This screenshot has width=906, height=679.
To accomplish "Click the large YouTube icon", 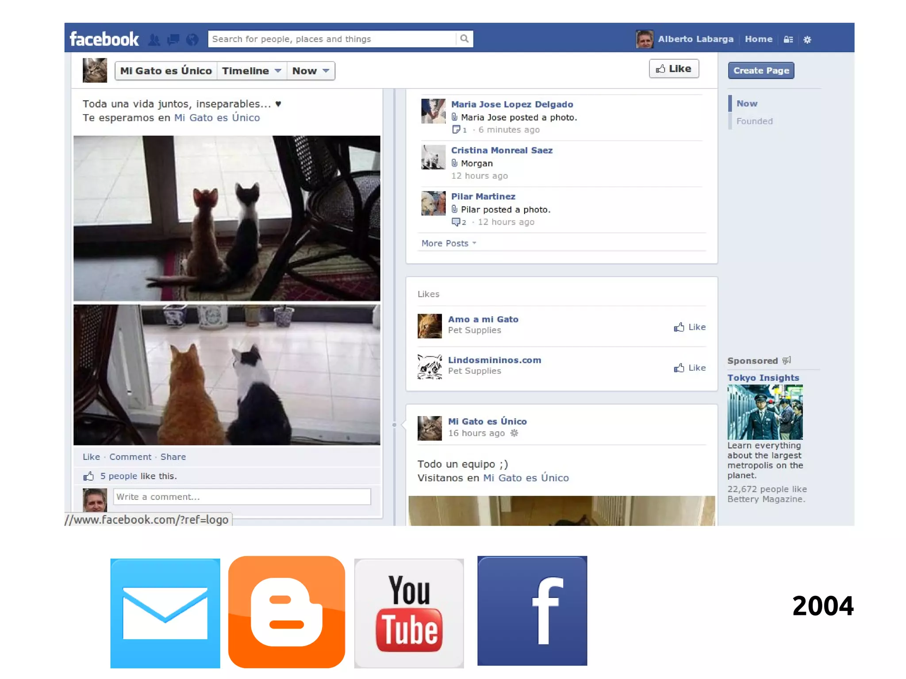I will click(409, 613).
